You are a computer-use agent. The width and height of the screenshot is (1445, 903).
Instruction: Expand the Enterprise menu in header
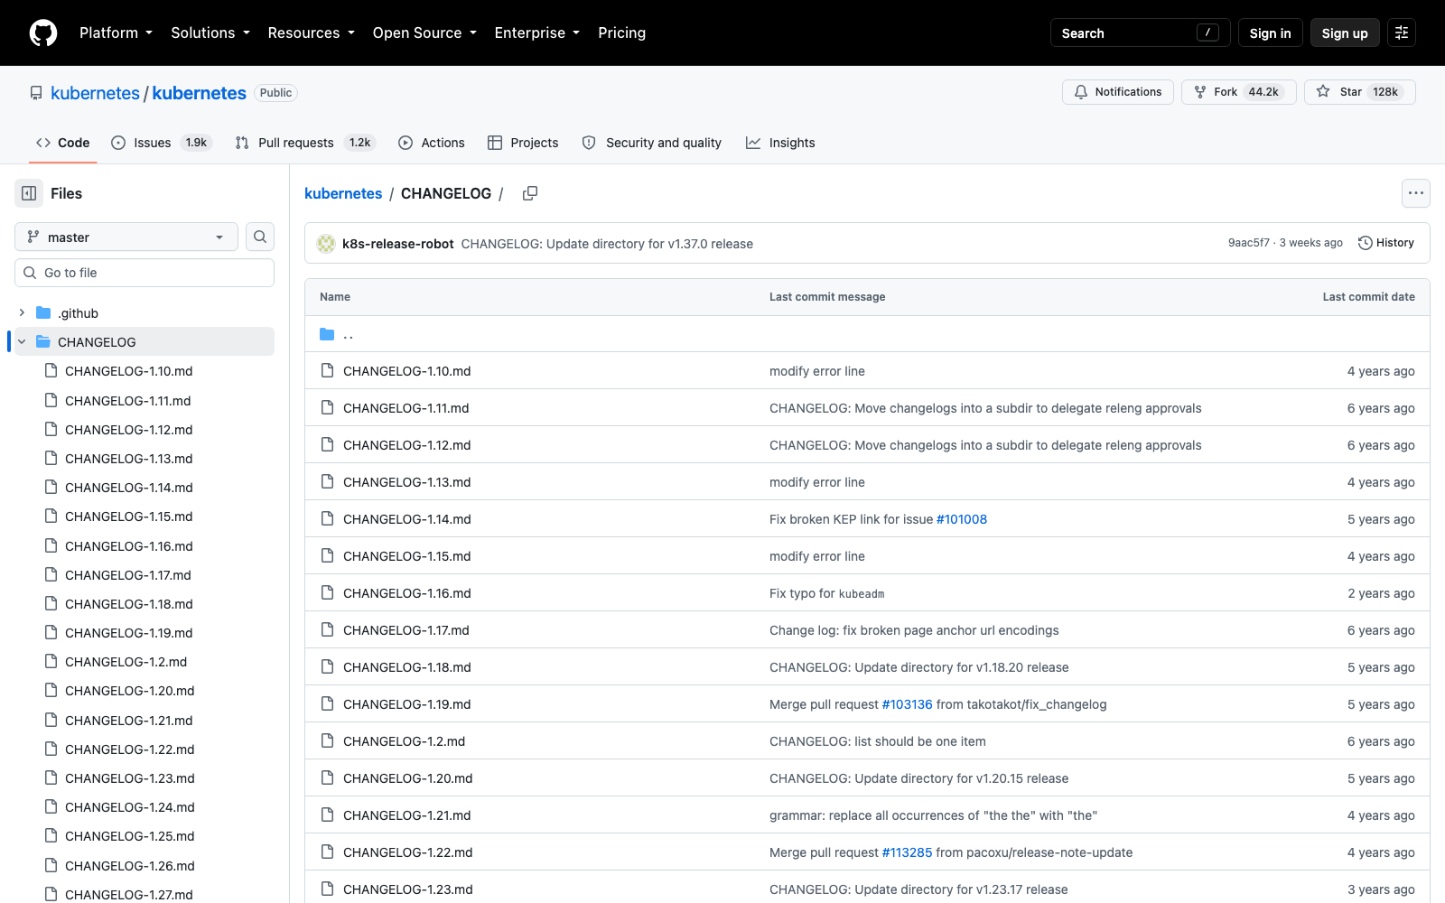point(536,33)
